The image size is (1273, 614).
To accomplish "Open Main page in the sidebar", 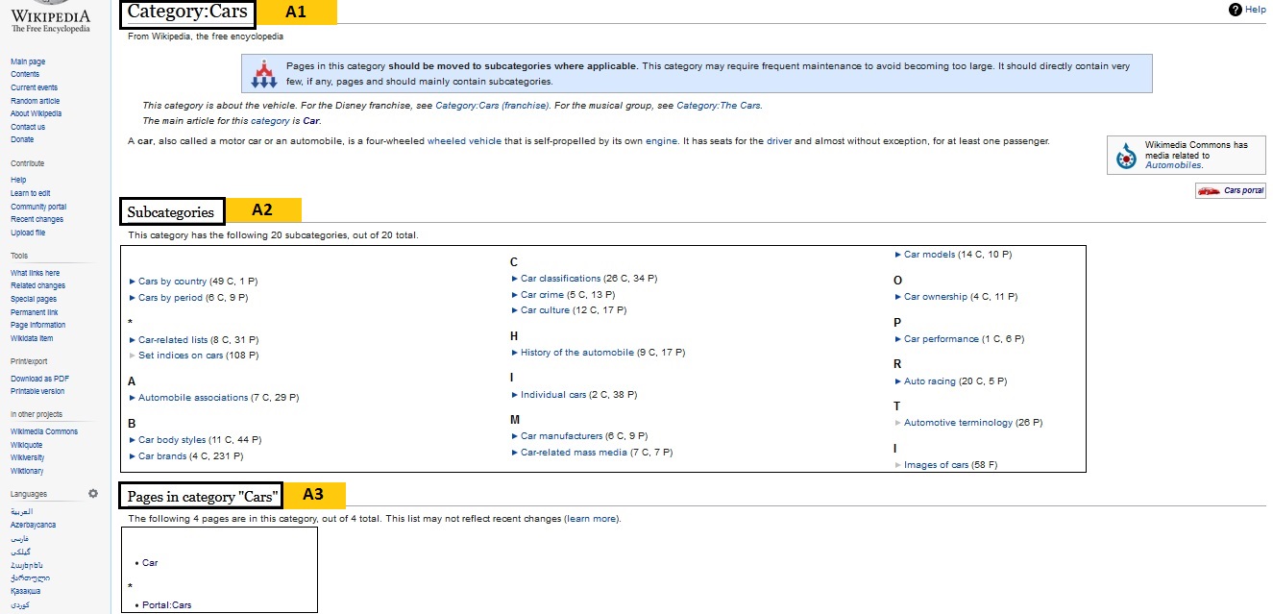I will point(28,61).
